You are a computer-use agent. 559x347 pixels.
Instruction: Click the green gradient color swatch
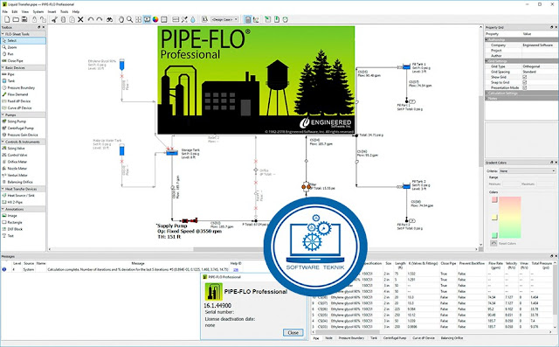[x=494, y=235]
